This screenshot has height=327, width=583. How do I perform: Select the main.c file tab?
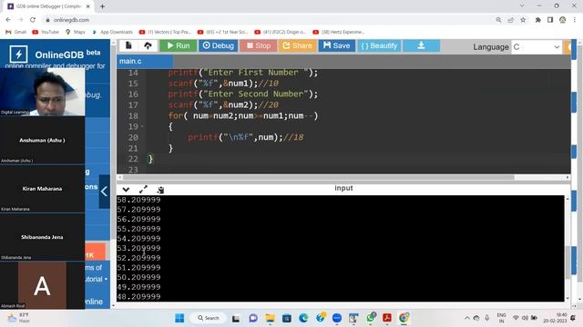[x=145, y=61]
